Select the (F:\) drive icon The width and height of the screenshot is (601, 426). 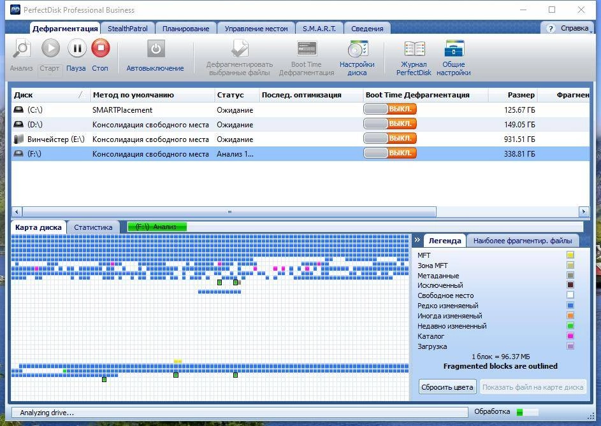point(18,153)
